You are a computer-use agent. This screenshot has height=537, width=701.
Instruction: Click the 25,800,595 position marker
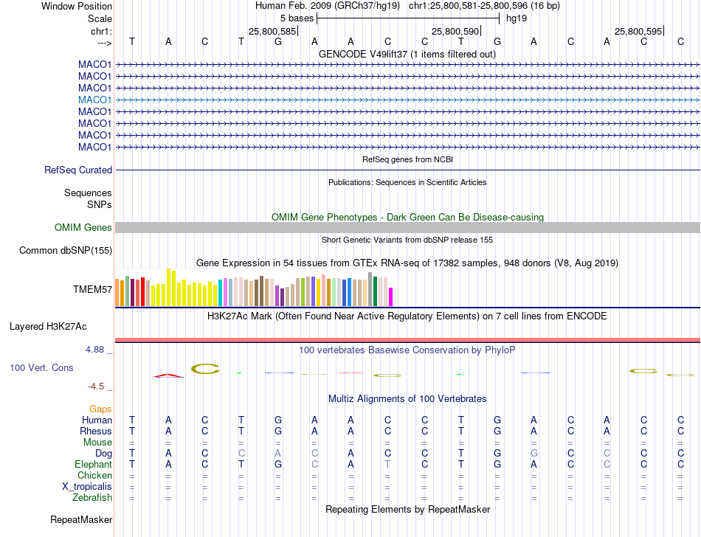pos(639,31)
